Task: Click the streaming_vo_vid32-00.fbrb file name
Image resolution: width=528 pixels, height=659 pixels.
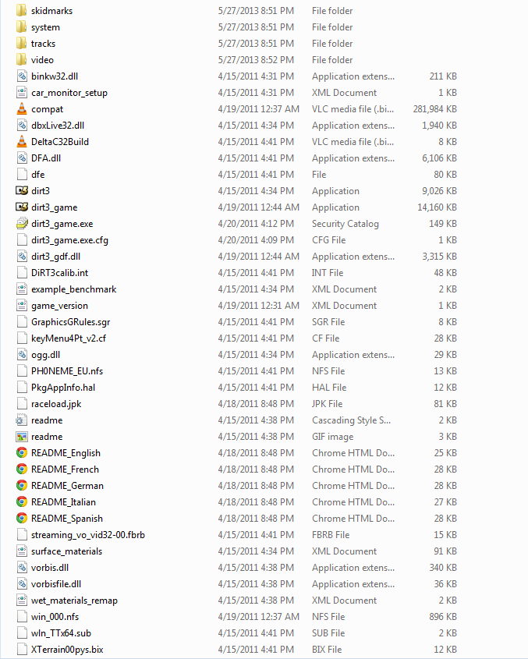Action: point(88,535)
